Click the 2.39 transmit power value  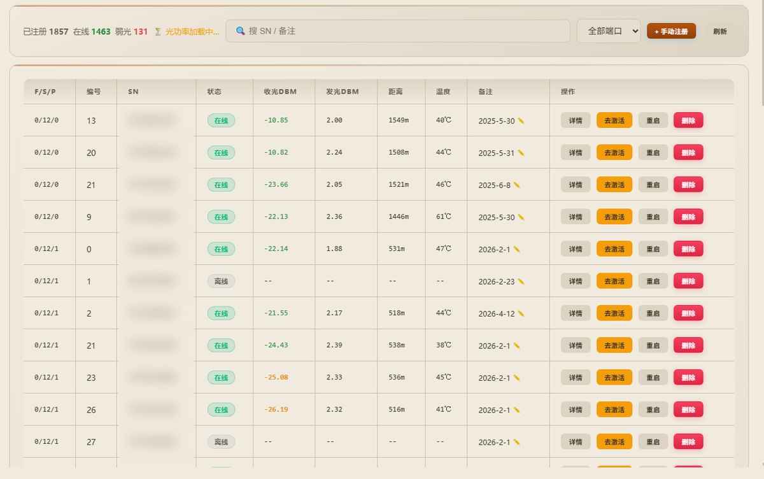(x=334, y=345)
